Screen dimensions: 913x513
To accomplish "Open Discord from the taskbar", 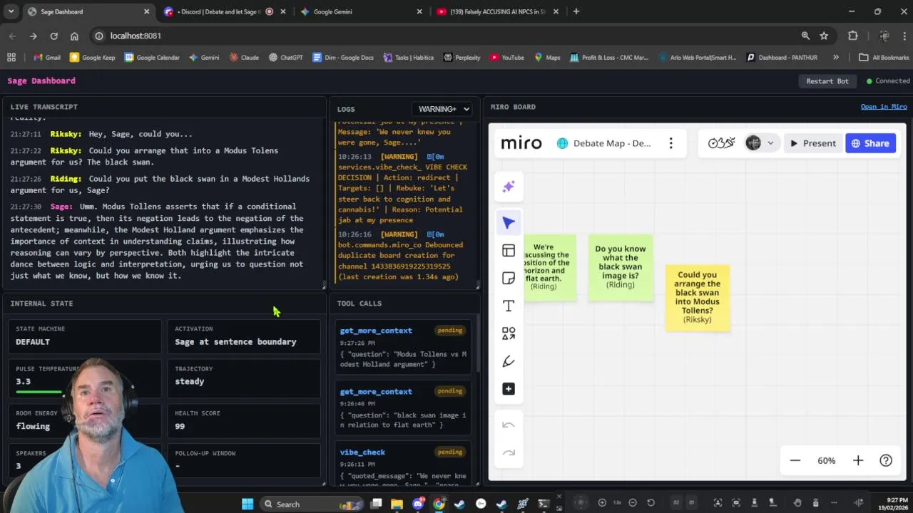I will pyautogui.click(x=419, y=504).
